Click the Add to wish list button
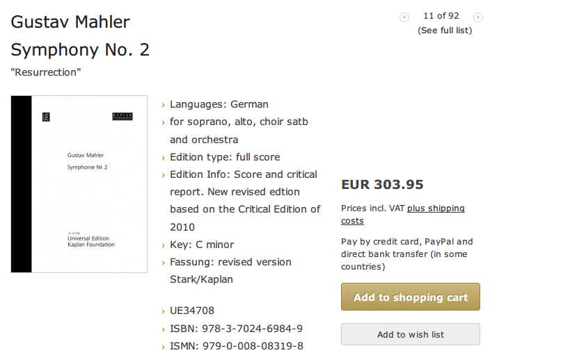This screenshot has width=570, height=362. point(411,334)
